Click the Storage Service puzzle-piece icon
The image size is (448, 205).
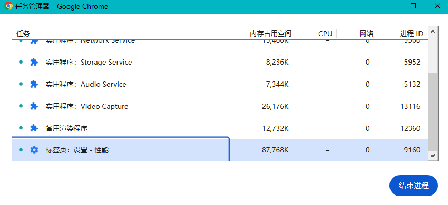[x=34, y=62]
